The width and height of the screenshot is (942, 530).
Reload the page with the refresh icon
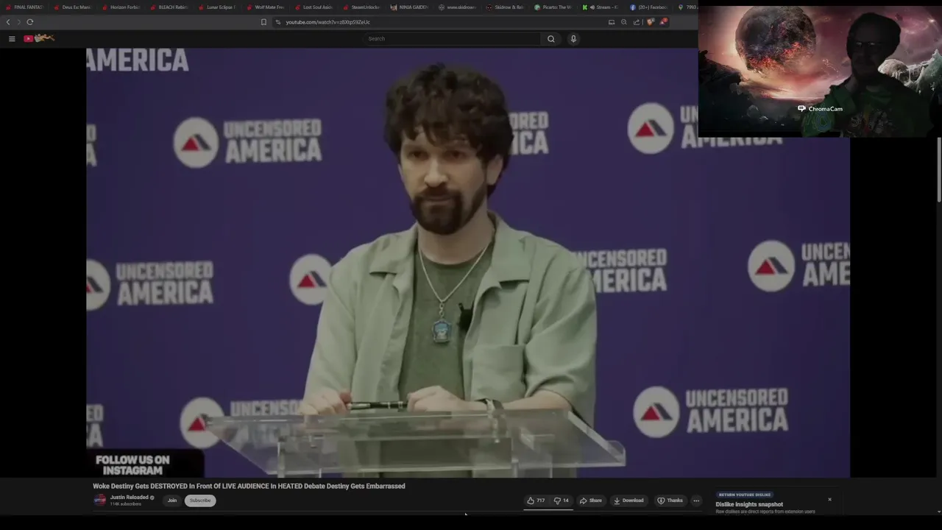click(30, 22)
